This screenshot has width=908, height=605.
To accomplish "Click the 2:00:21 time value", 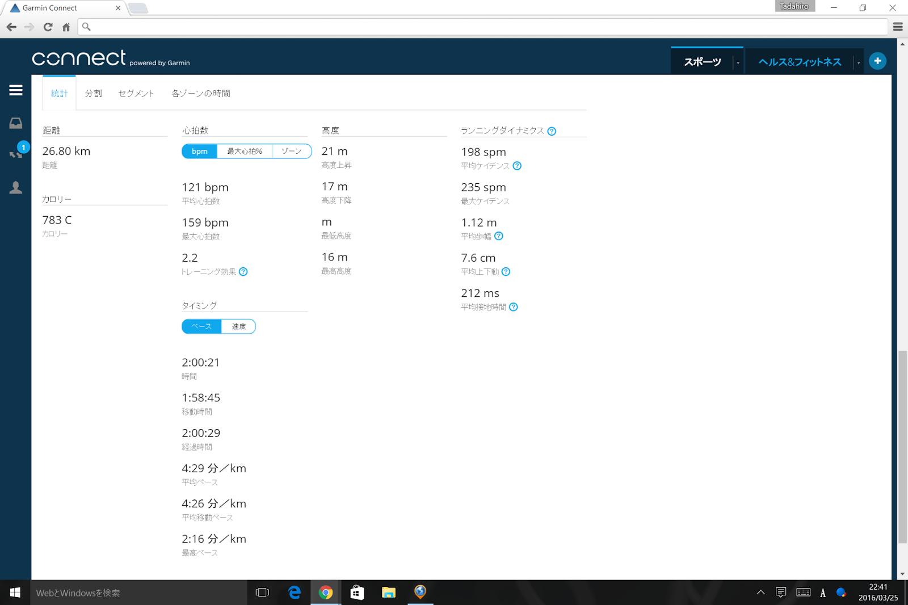I will [200, 362].
